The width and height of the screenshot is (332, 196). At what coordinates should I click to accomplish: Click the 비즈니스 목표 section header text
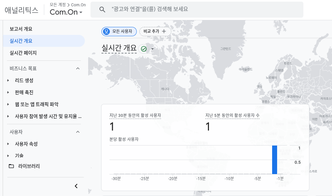click(23, 68)
